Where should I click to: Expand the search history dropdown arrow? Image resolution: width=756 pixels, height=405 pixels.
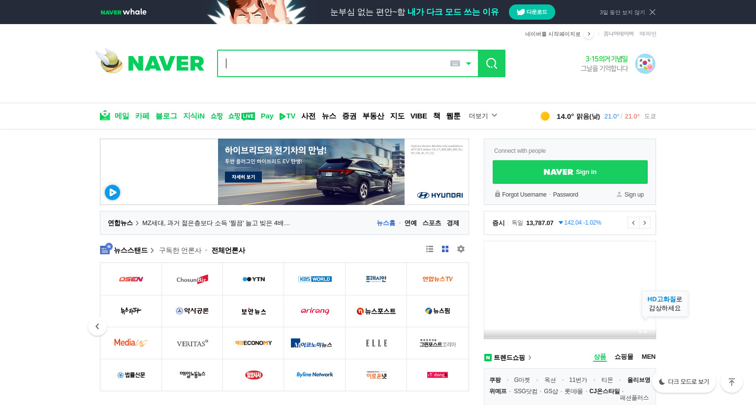[469, 63]
